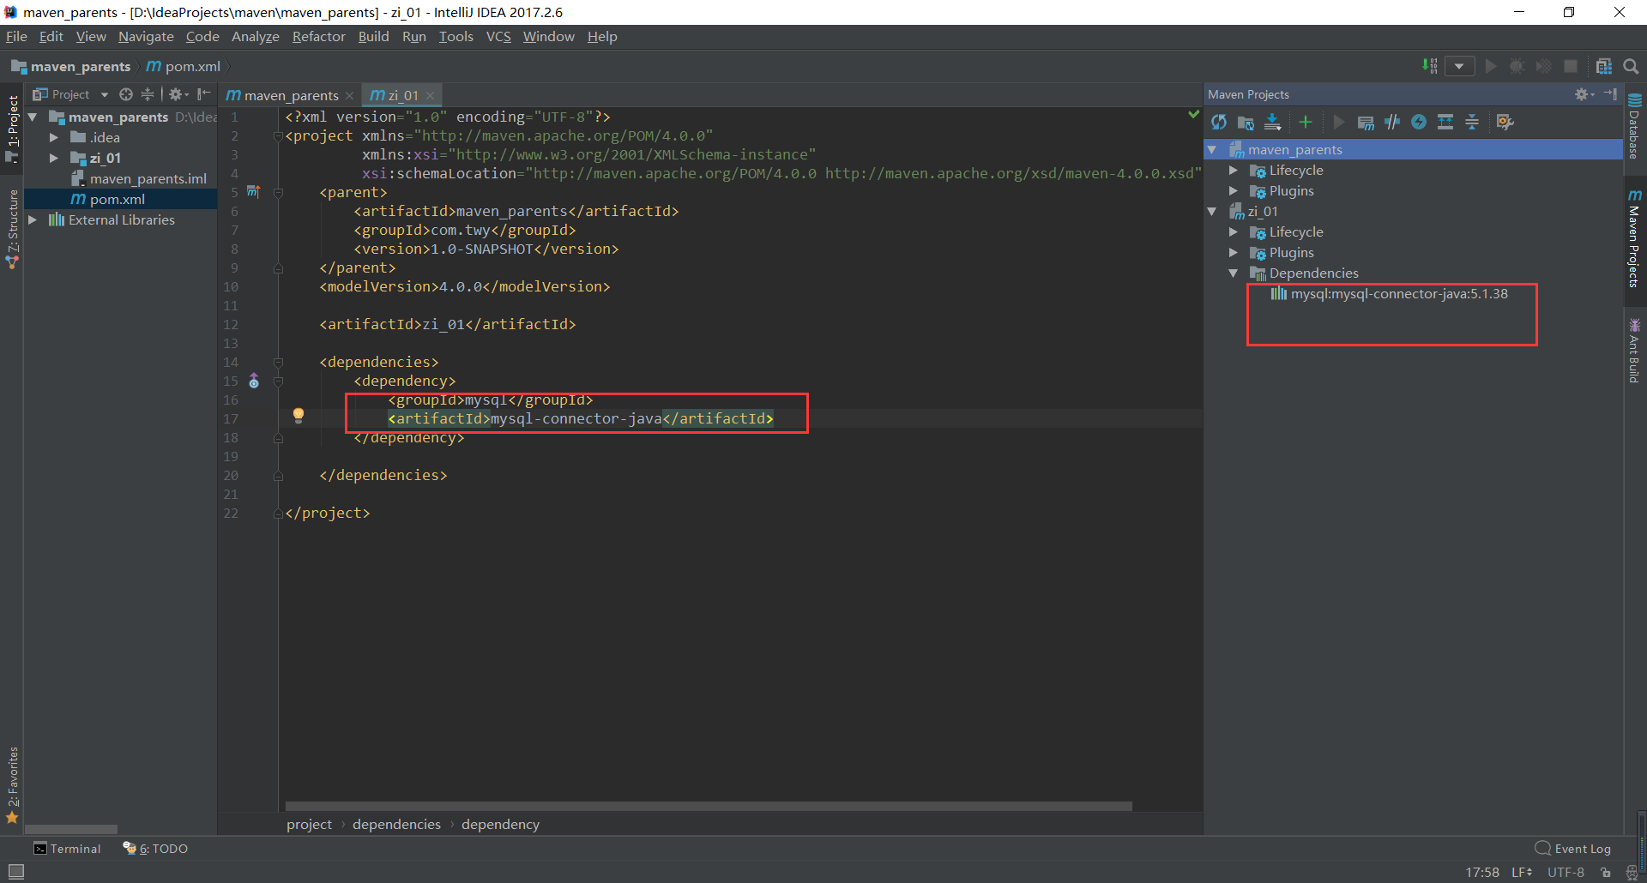
Task: Click the read-only lock icon in status bar
Action: coord(1606,872)
